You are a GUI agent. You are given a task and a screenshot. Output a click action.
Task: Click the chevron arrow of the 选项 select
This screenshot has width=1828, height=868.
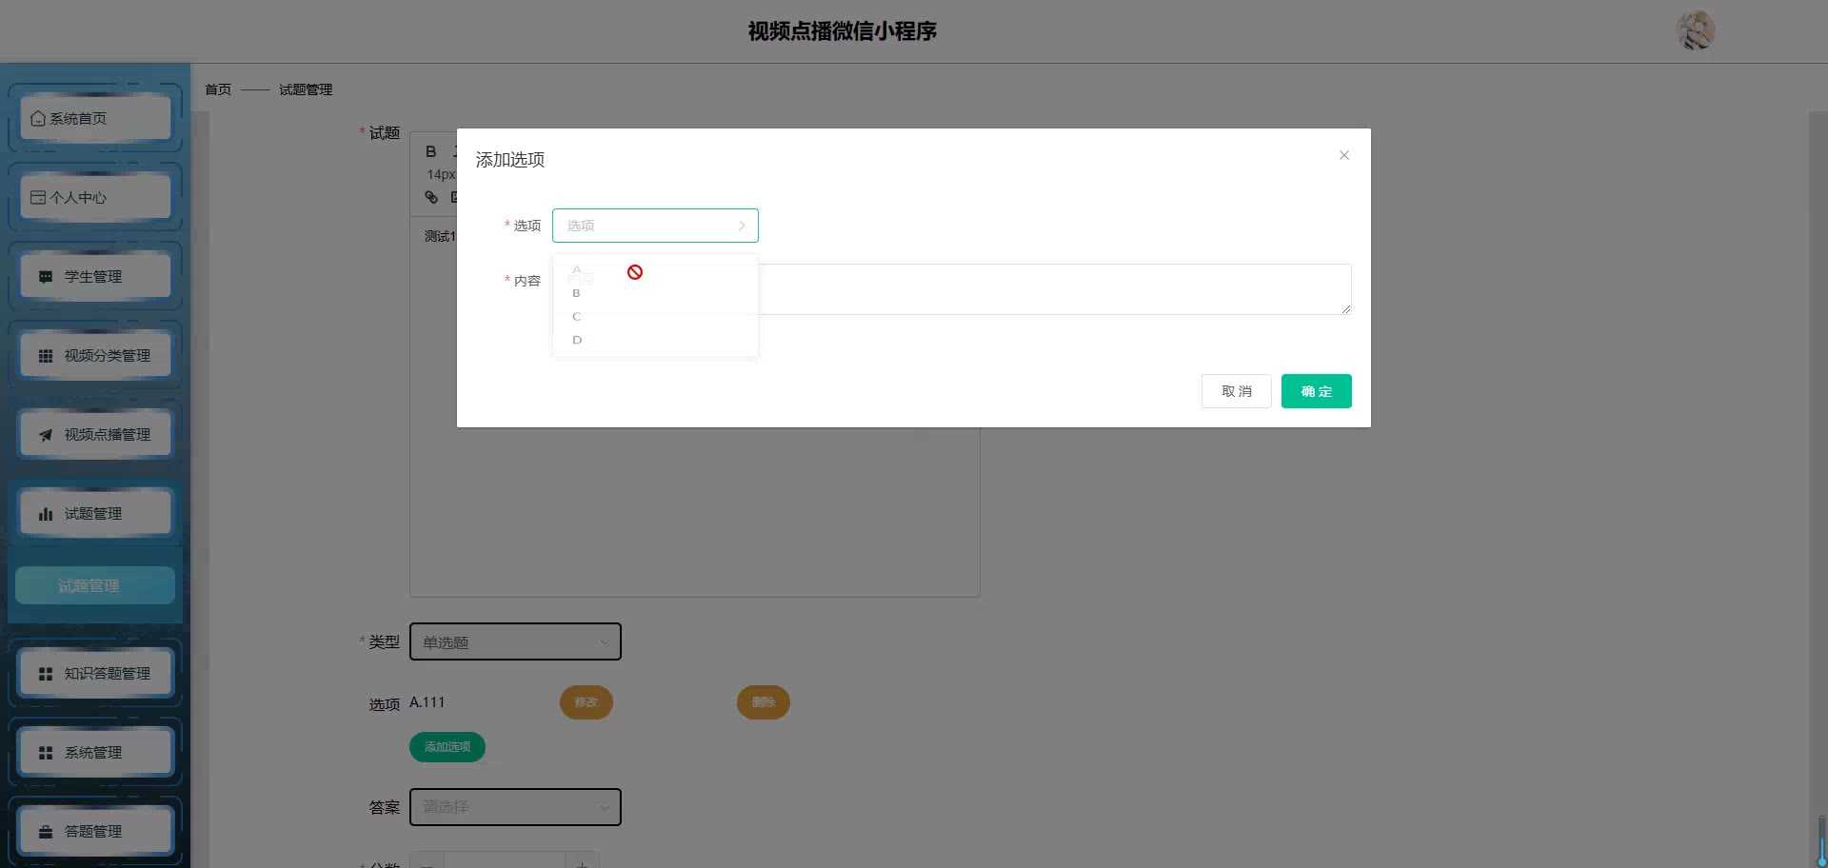tap(742, 226)
